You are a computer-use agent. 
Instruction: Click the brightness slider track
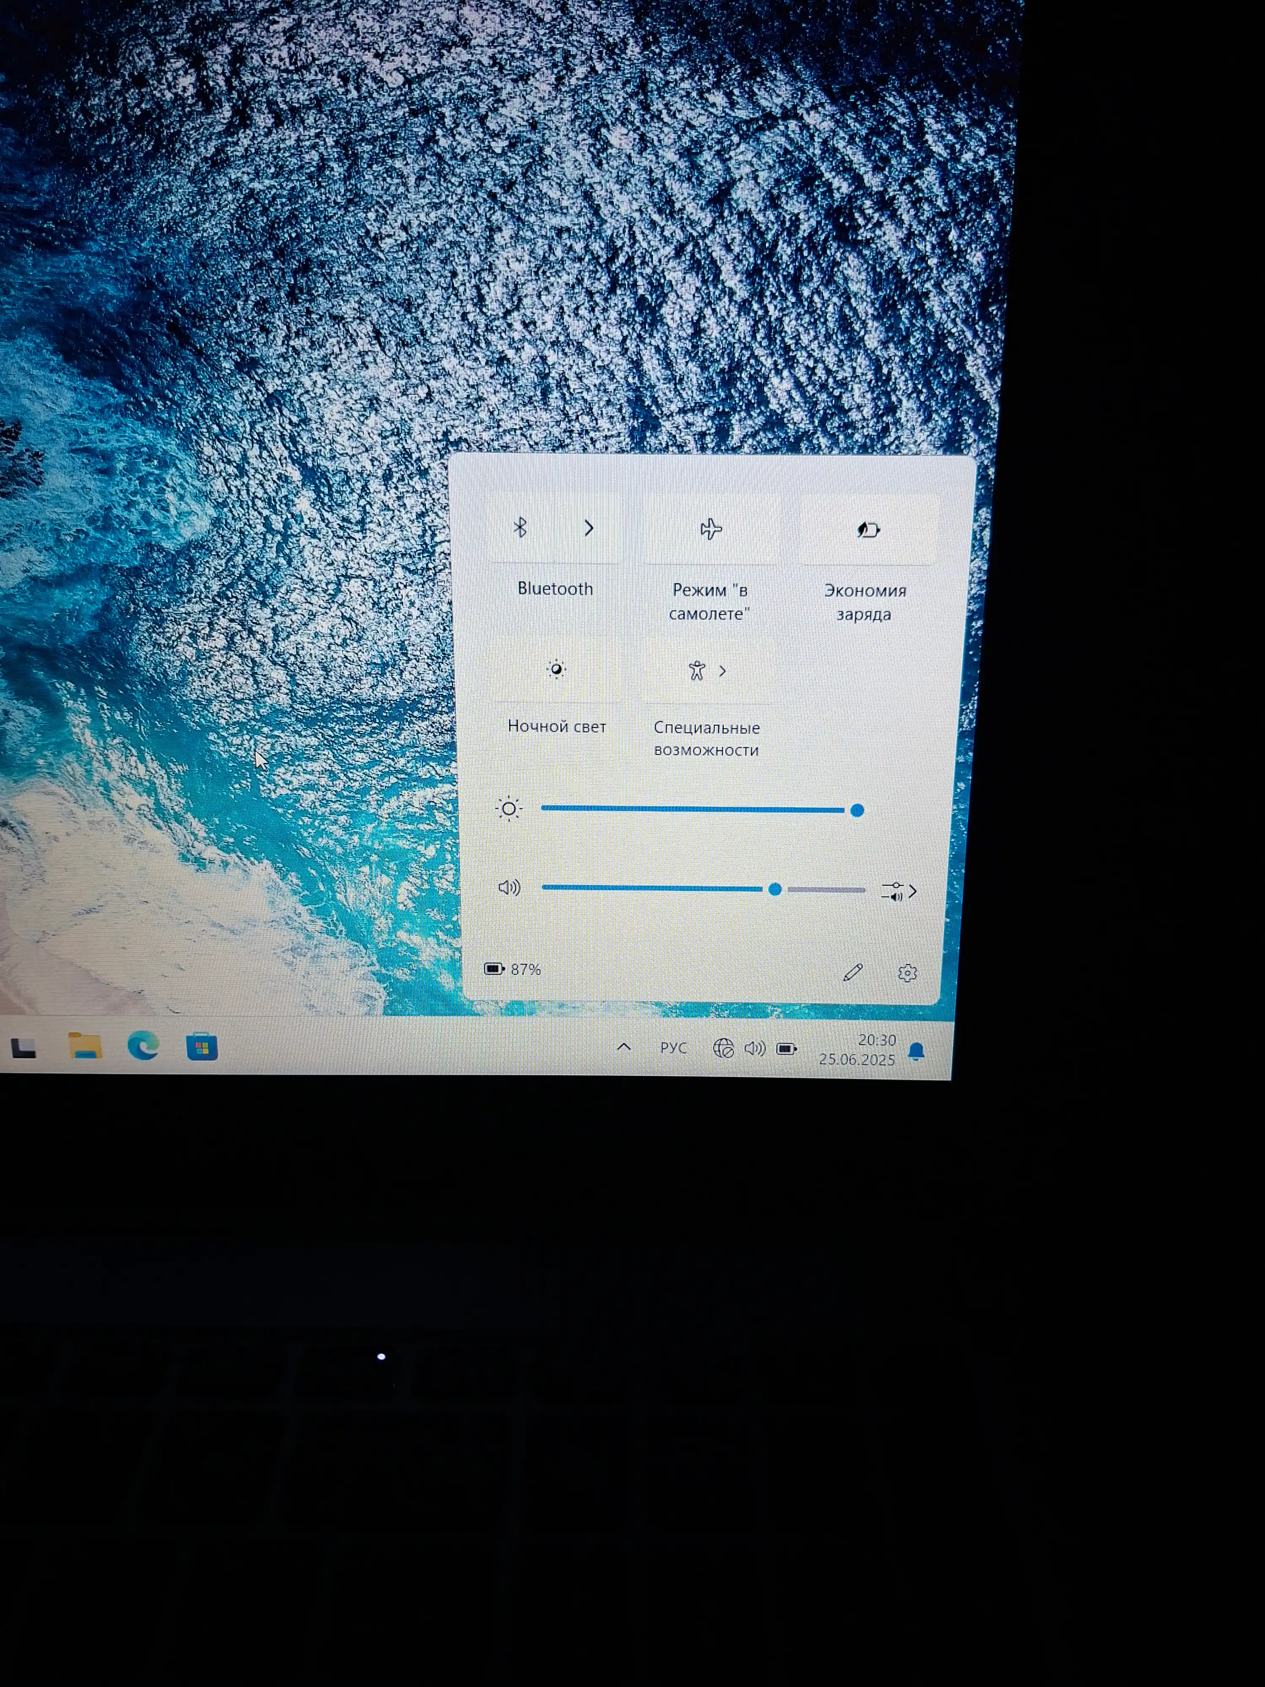click(702, 809)
